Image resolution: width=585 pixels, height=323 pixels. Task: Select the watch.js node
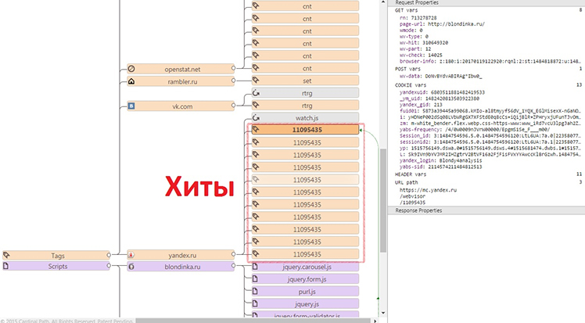pyautogui.click(x=305, y=118)
